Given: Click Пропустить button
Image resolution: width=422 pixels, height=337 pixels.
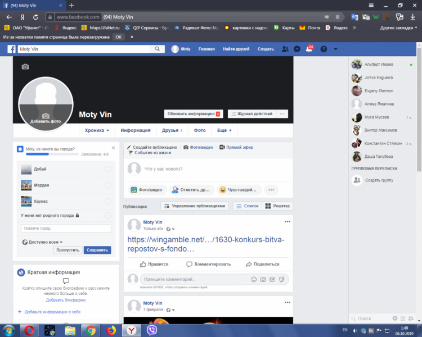Looking at the screenshot, I should [x=68, y=250].
